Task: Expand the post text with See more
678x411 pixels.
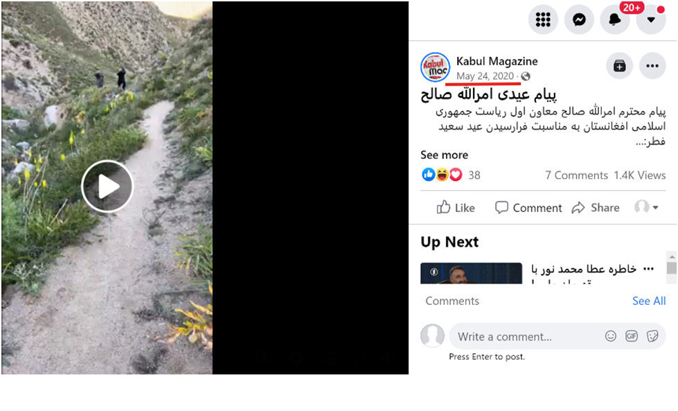Action: [x=444, y=155]
